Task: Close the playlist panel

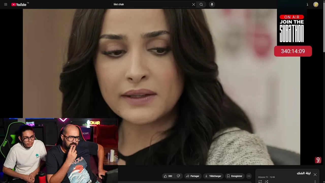Action: click(315, 175)
